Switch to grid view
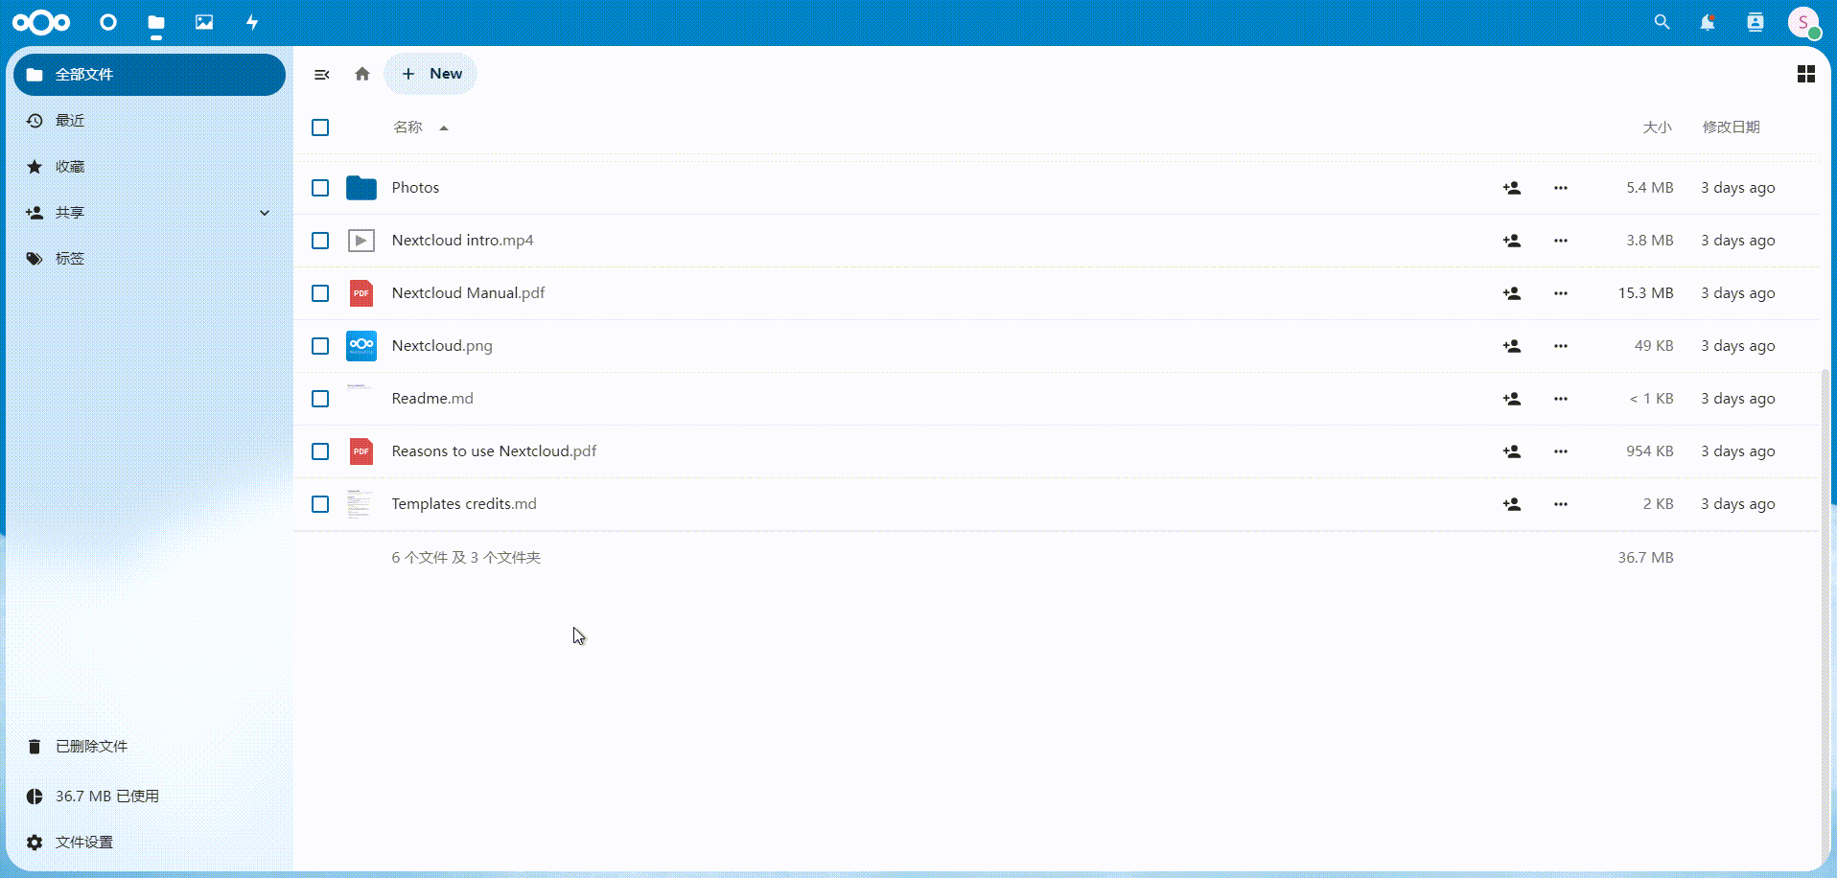Viewport: 1837px width, 878px height. [x=1805, y=74]
